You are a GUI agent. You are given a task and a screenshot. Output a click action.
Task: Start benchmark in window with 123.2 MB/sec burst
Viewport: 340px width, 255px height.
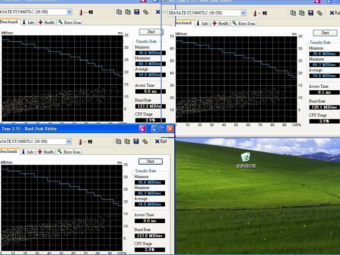click(x=150, y=32)
